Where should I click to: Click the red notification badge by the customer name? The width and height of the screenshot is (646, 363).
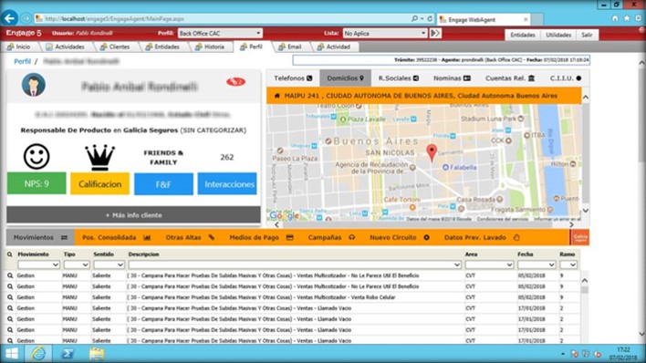point(235,81)
